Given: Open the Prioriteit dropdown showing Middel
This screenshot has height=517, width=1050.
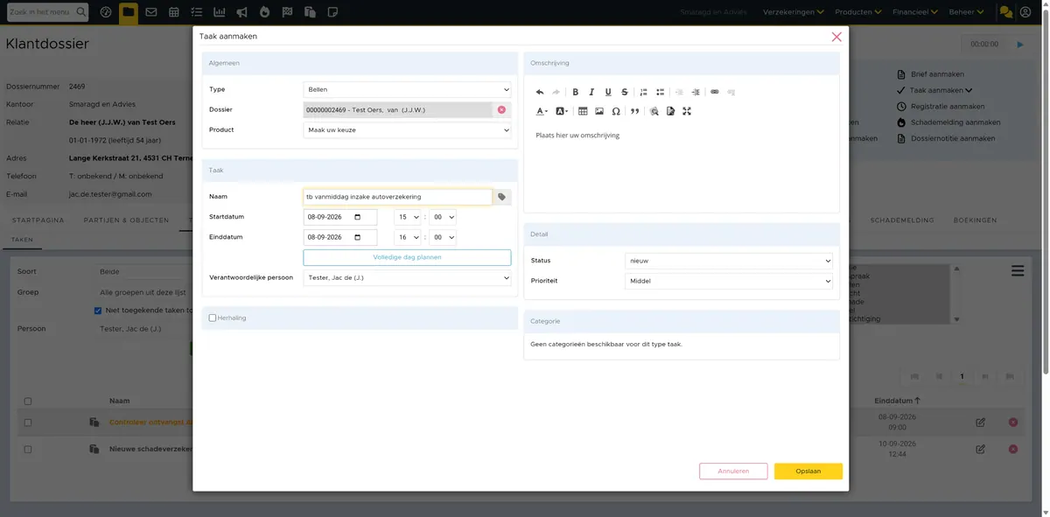Looking at the screenshot, I should click(729, 282).
